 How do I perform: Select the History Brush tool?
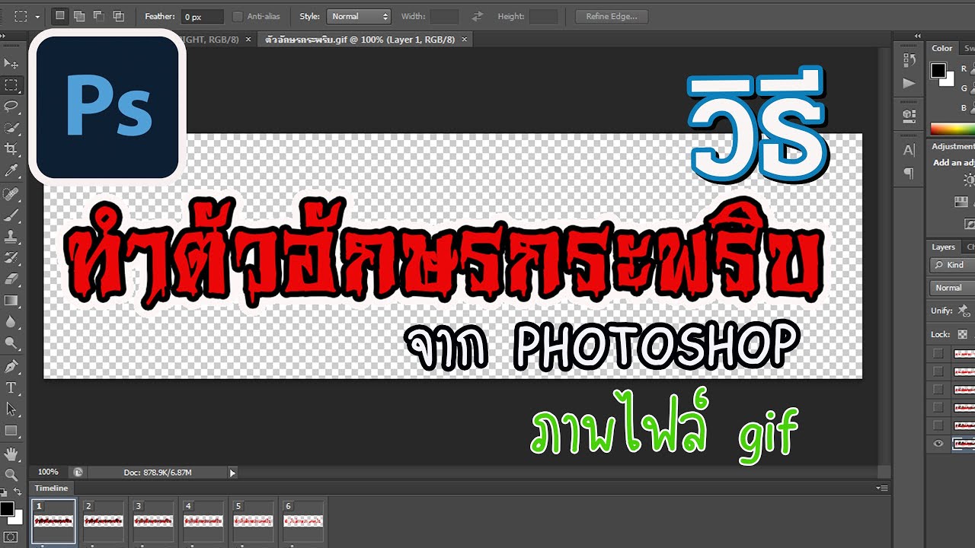pos(11,258)
